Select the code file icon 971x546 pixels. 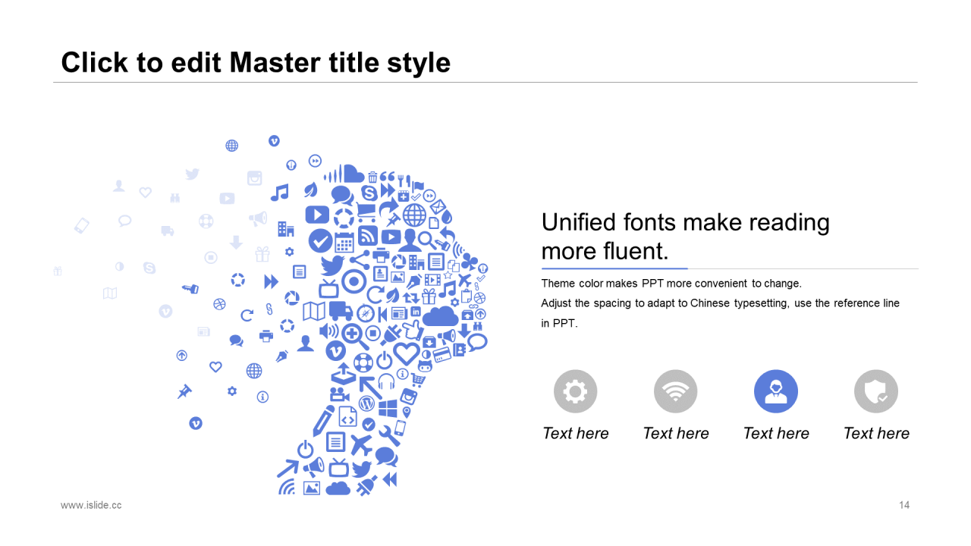click(x=347, y=416)
